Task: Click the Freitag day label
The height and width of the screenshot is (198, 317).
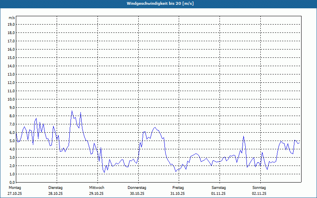Action: click(x=178, y=188)
